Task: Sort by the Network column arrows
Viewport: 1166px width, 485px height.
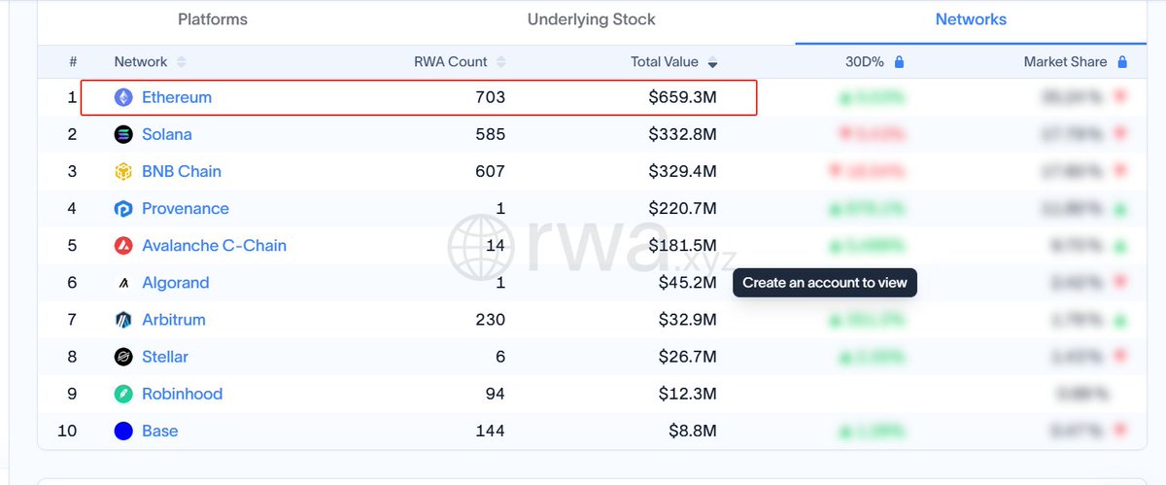Action: coord(181,61)
